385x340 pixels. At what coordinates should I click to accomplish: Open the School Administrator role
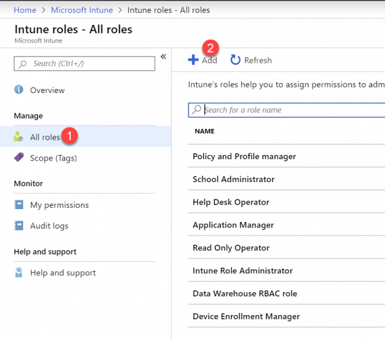pyautogui.click(x=234, y=179)
